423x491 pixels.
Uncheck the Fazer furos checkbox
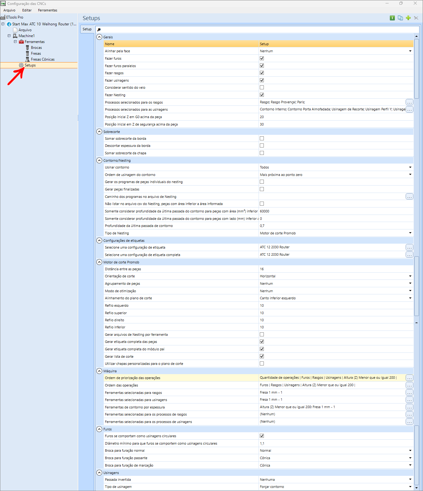[262, 58]
